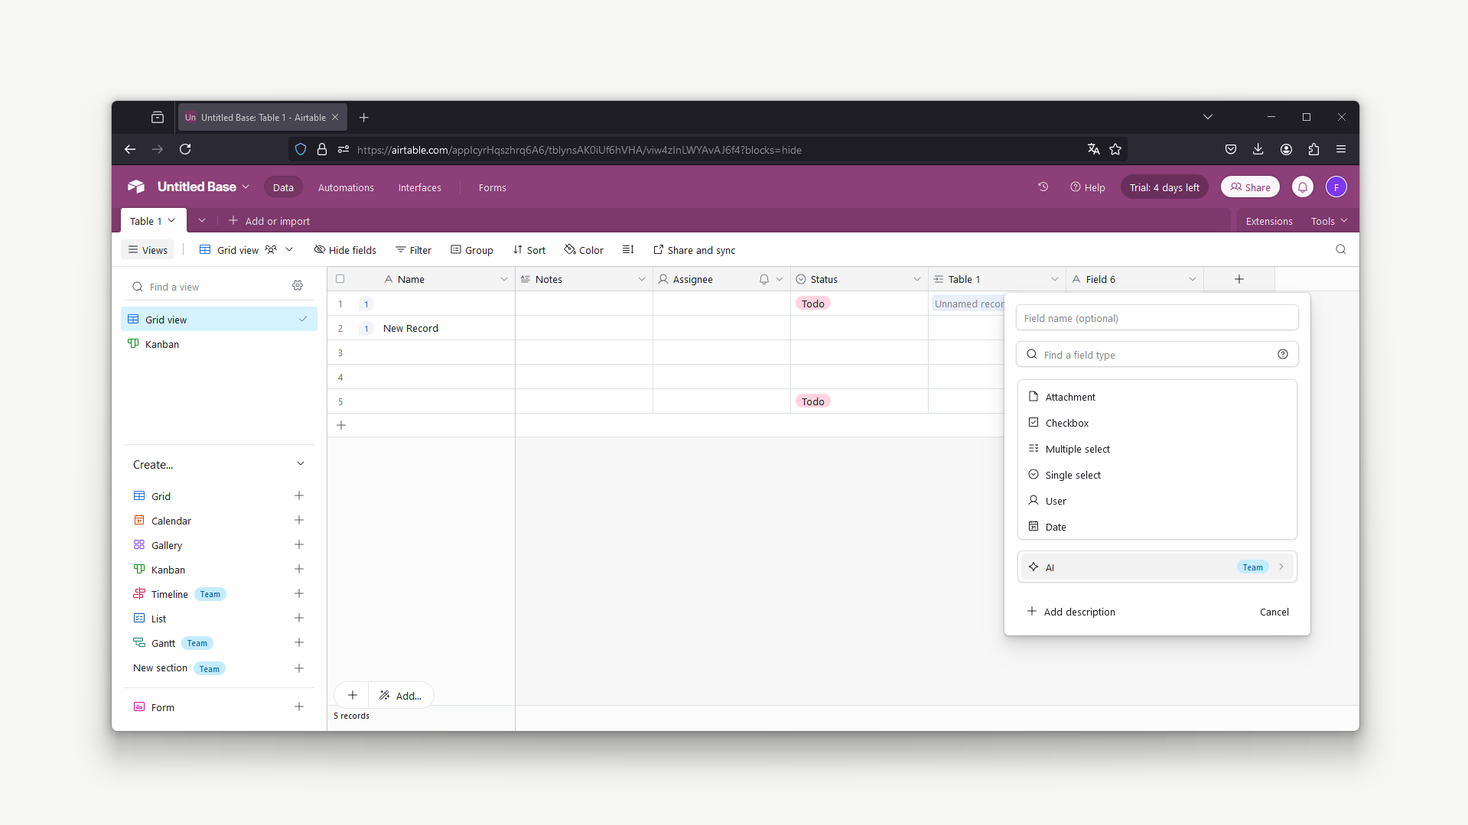Open notifications bell icon
This screenshot has width=1468, height=825.
[x=1302, y=187]
